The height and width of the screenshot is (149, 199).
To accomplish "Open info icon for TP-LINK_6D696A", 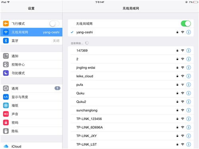I will coord(189,127).
